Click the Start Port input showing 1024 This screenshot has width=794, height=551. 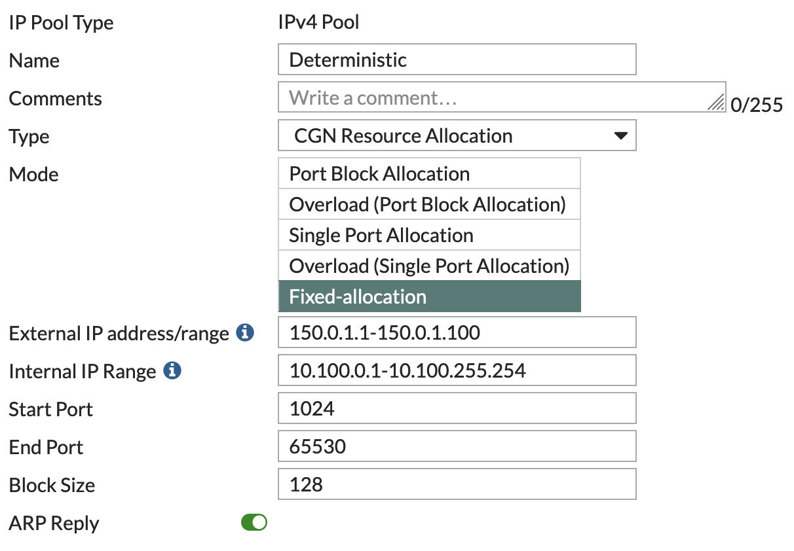pos(457,408)
